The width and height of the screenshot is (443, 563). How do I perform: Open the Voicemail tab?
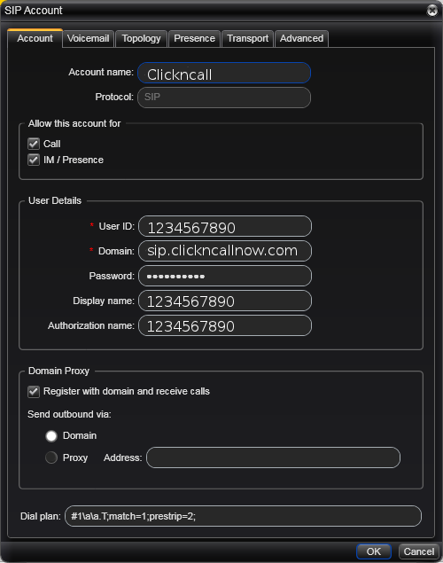(x=89, y=38)
